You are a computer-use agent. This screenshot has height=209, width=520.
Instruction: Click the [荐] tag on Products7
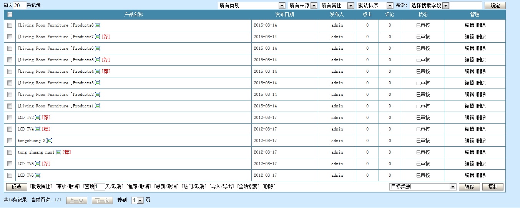tap(106, 37)
